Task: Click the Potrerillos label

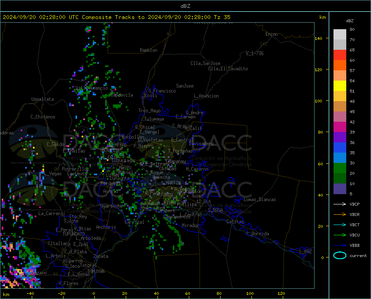Action: [75, 169]
